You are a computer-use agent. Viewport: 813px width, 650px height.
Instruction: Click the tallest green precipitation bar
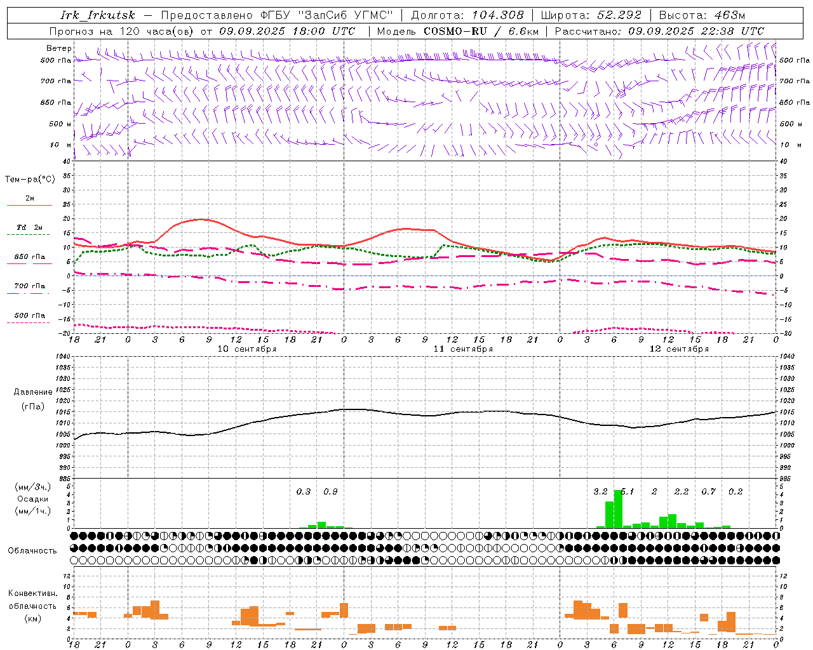click(618, 509)
